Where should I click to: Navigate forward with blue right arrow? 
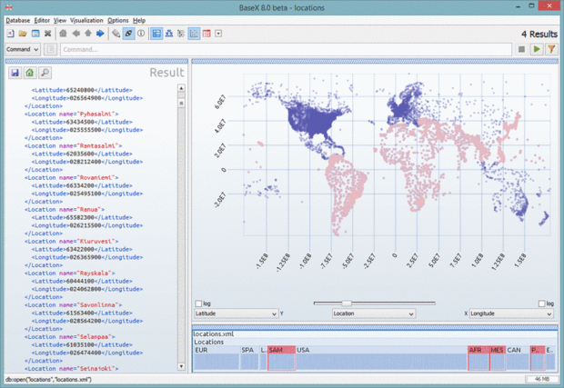pyautogui.click(x=100, y=34)
